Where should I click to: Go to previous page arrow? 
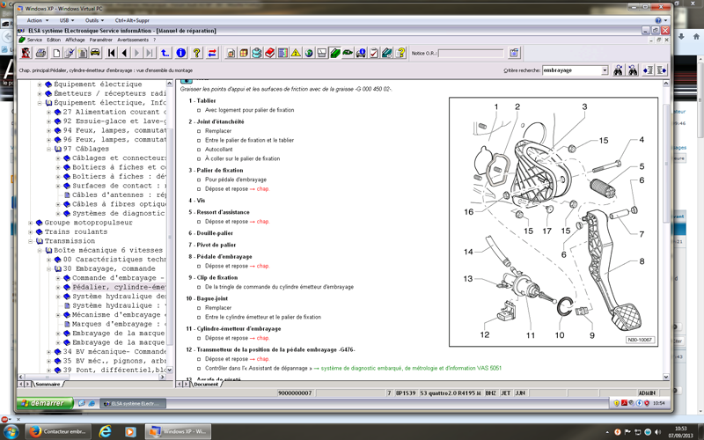pos(124,53)
